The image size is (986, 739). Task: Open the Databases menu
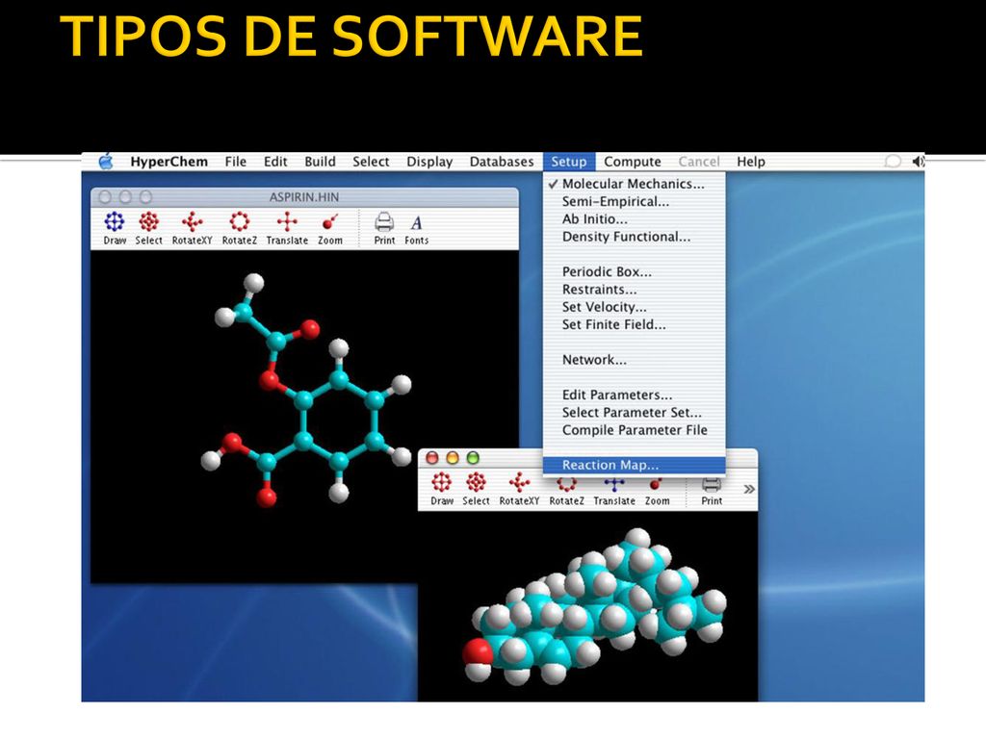501,162
